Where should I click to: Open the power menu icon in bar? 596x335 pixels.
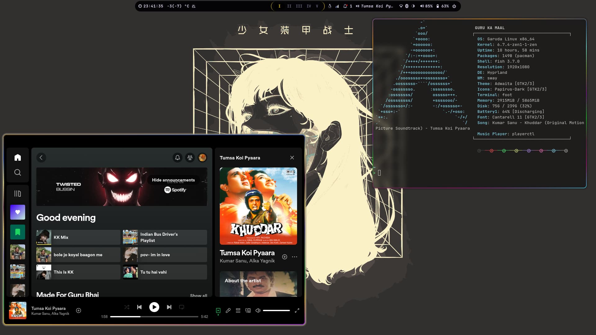coord(454,6)
